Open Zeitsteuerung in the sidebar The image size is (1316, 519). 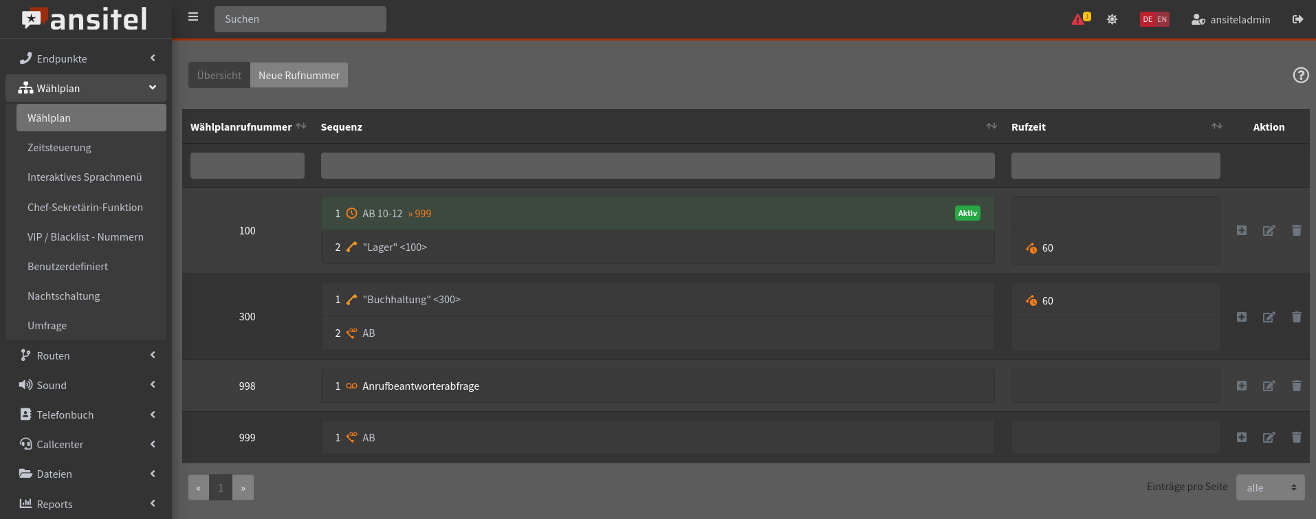pos(59,147)
